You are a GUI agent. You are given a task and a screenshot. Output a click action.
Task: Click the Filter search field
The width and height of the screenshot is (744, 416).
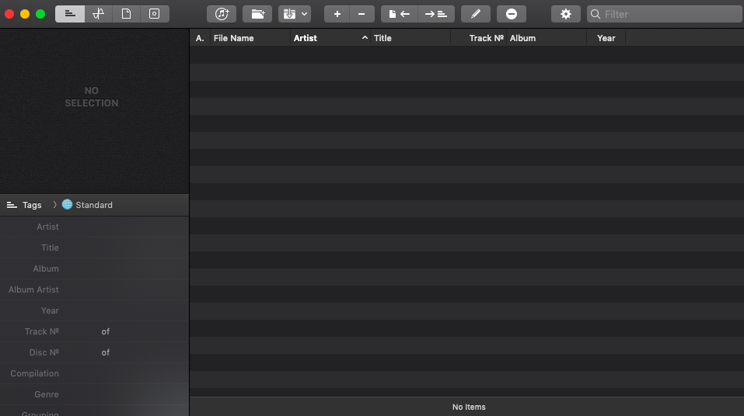pyautogui.click(x=669, y=14)
